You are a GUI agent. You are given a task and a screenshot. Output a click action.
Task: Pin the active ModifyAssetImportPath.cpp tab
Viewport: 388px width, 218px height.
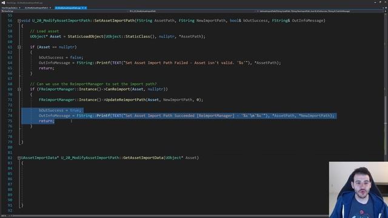[82, 8]
